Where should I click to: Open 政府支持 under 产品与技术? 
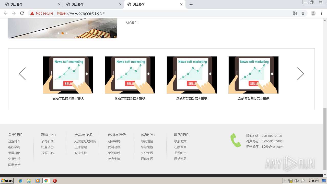(81, 153)
